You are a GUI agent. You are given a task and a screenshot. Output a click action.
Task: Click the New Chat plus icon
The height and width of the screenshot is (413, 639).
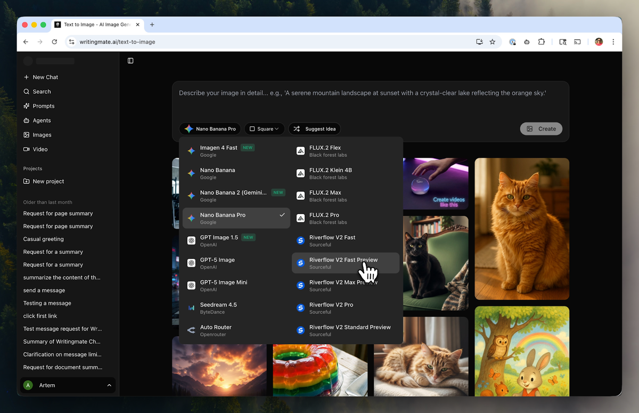(x=27, y=77)
